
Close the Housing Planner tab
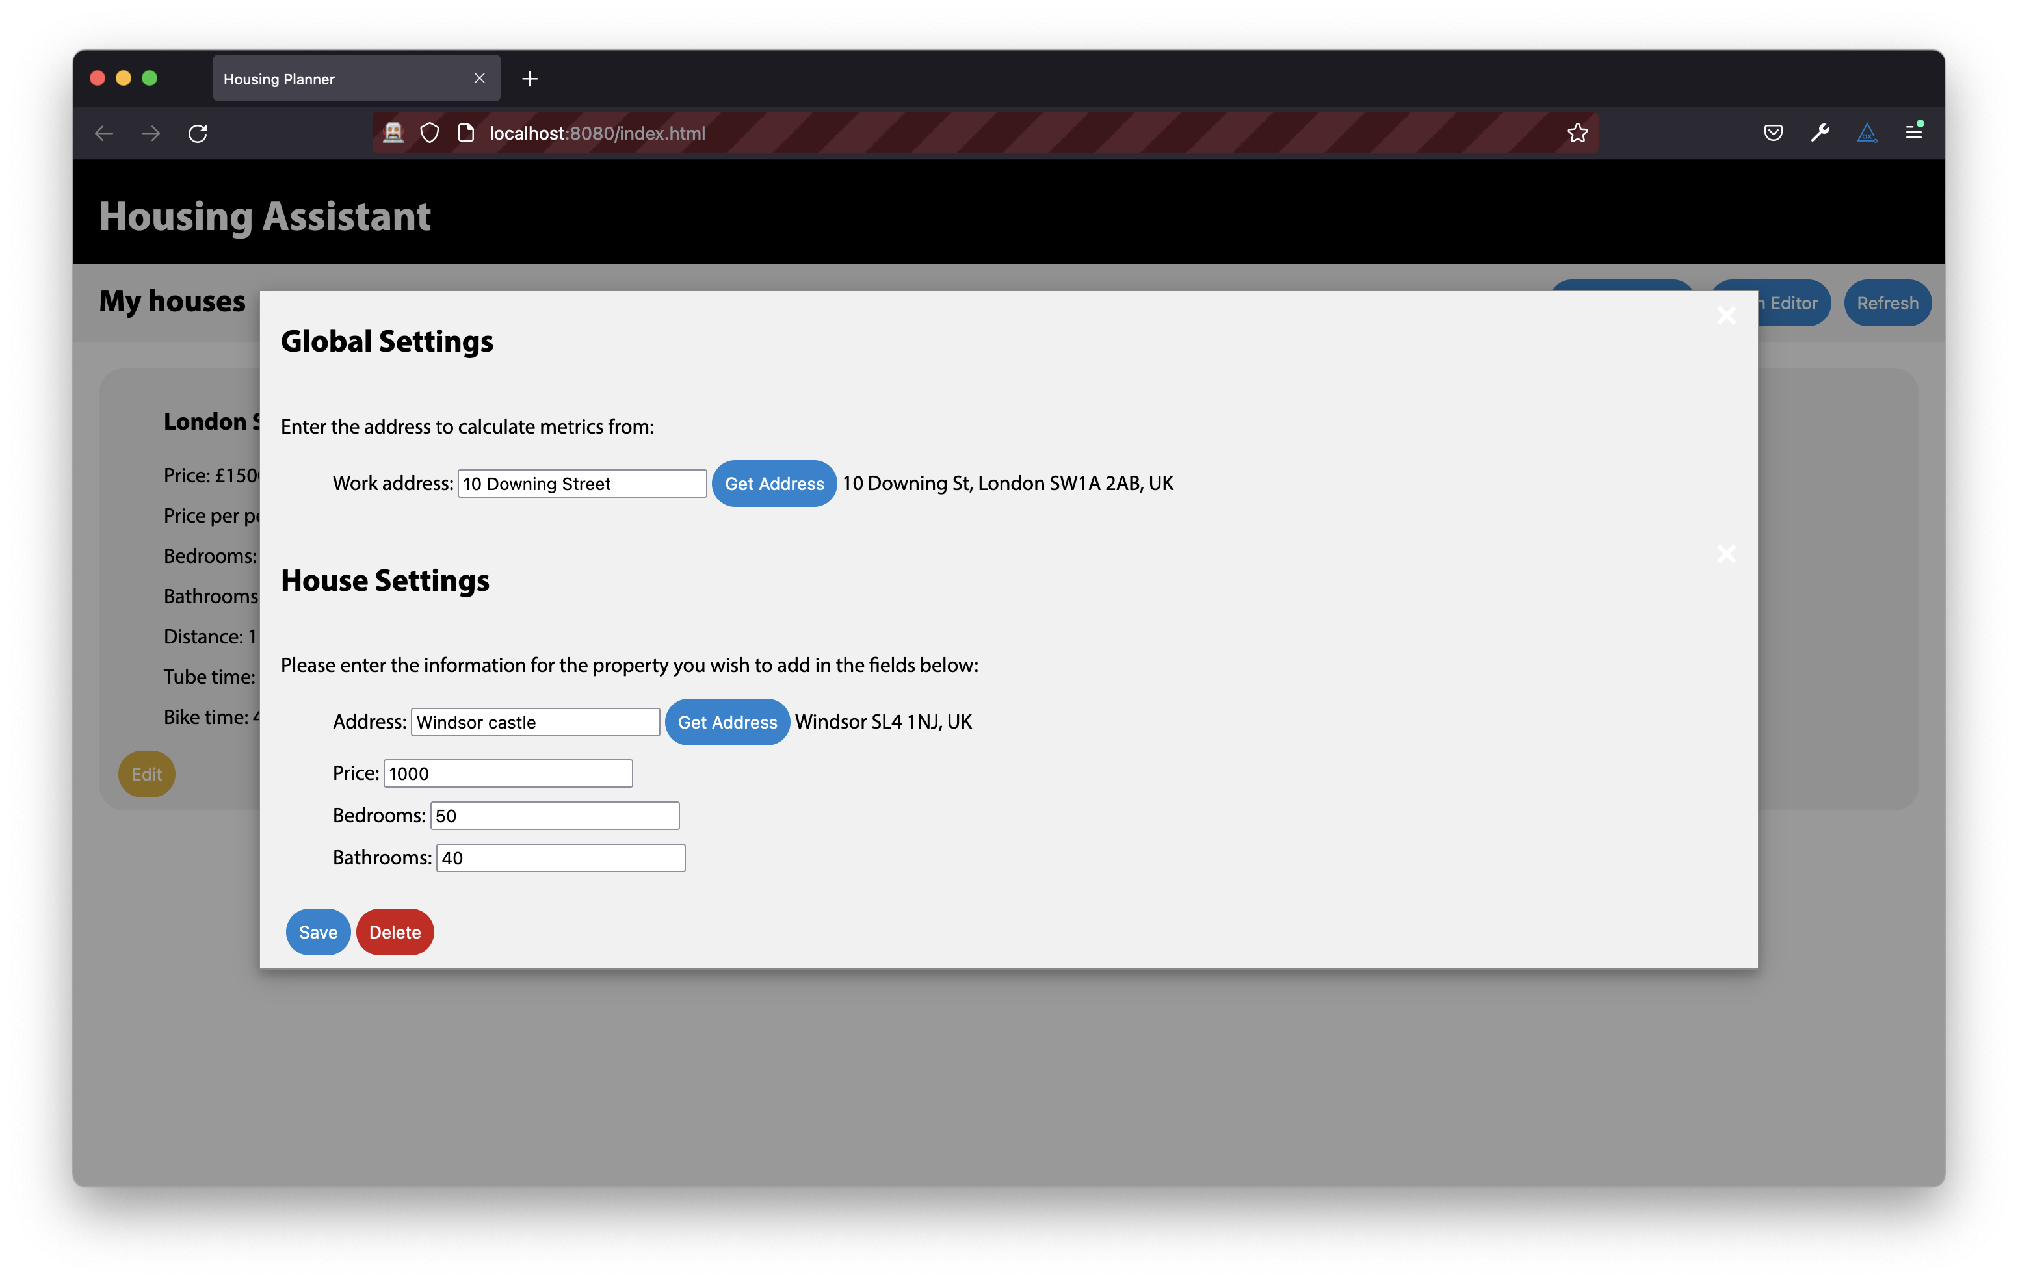pyautogui.click(x=479, y=78)
